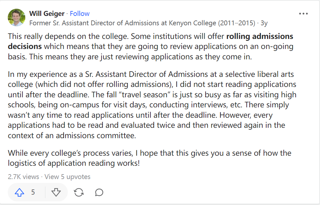Downvote this answer with the down arrow
This screenshot has height=205, width=320.
56,192
